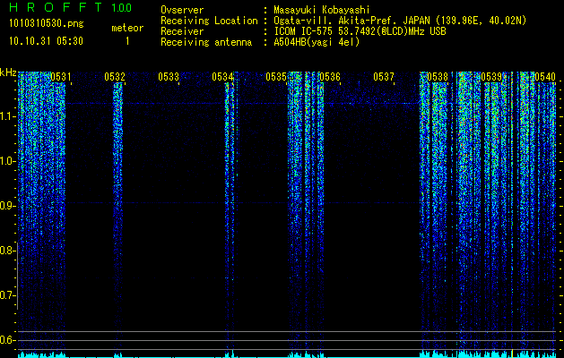Click the 'meteor' count label

pos(127,28)
